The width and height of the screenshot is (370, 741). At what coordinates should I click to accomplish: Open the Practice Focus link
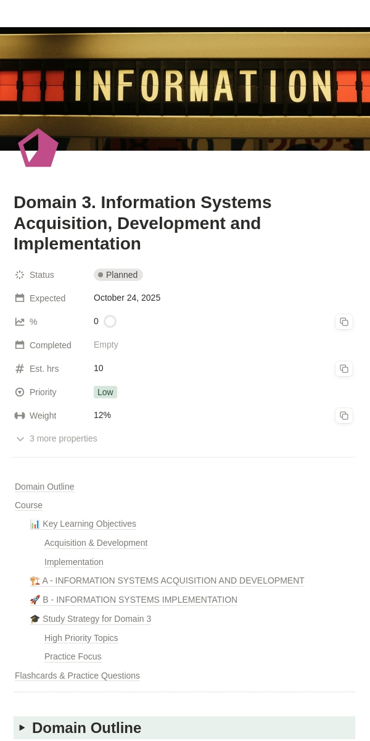click(x=73, y=656)
